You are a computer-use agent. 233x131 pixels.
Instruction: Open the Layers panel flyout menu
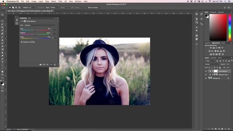tap(232, 58)
